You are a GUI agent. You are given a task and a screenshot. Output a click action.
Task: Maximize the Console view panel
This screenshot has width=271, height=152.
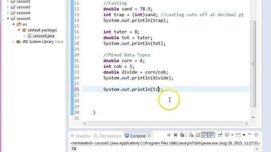click(256, 135)
